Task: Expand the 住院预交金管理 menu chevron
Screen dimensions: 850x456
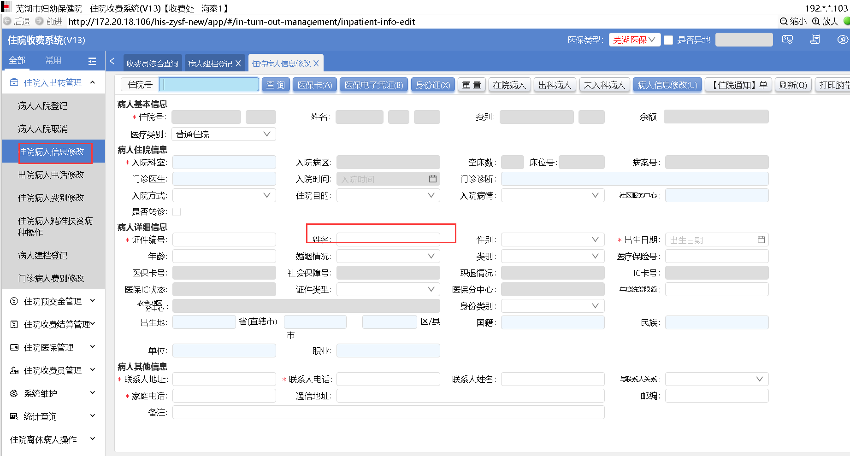Action: (93, 301)
